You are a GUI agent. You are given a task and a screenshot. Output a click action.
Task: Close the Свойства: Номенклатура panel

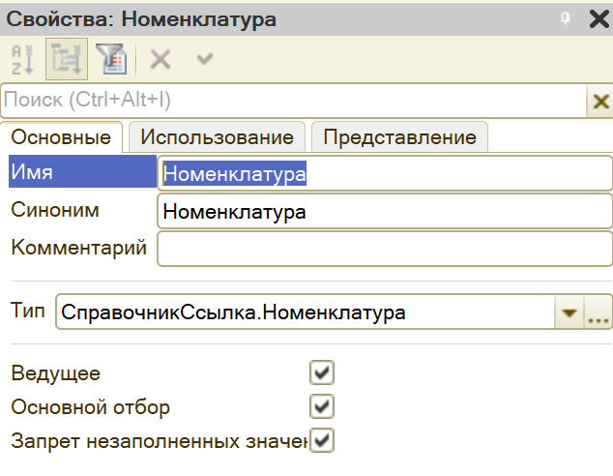click(597, 18)
